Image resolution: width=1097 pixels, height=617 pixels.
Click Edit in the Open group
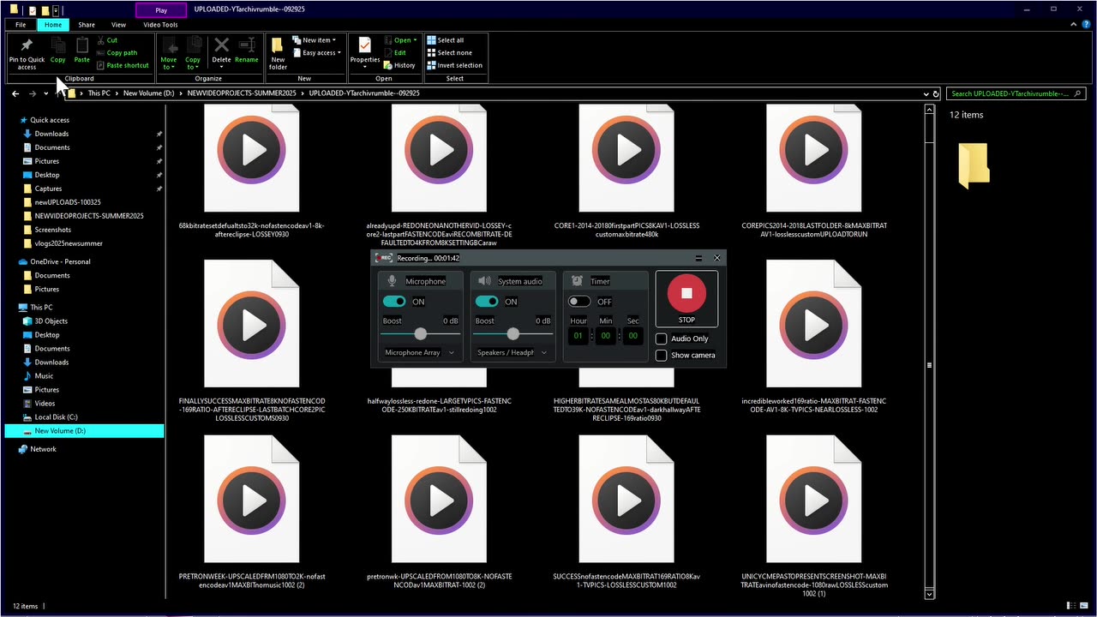395,53
